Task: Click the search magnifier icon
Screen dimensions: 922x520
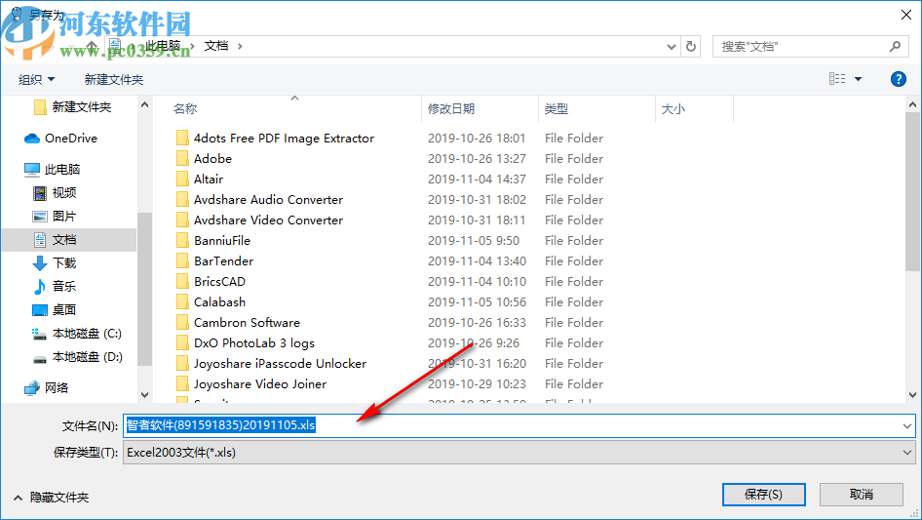Action: (895, 46)
